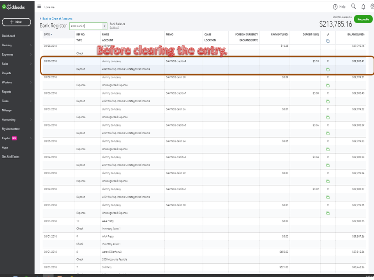
Task: Click the $3.10 deposit amount
Action: point(316,61)
